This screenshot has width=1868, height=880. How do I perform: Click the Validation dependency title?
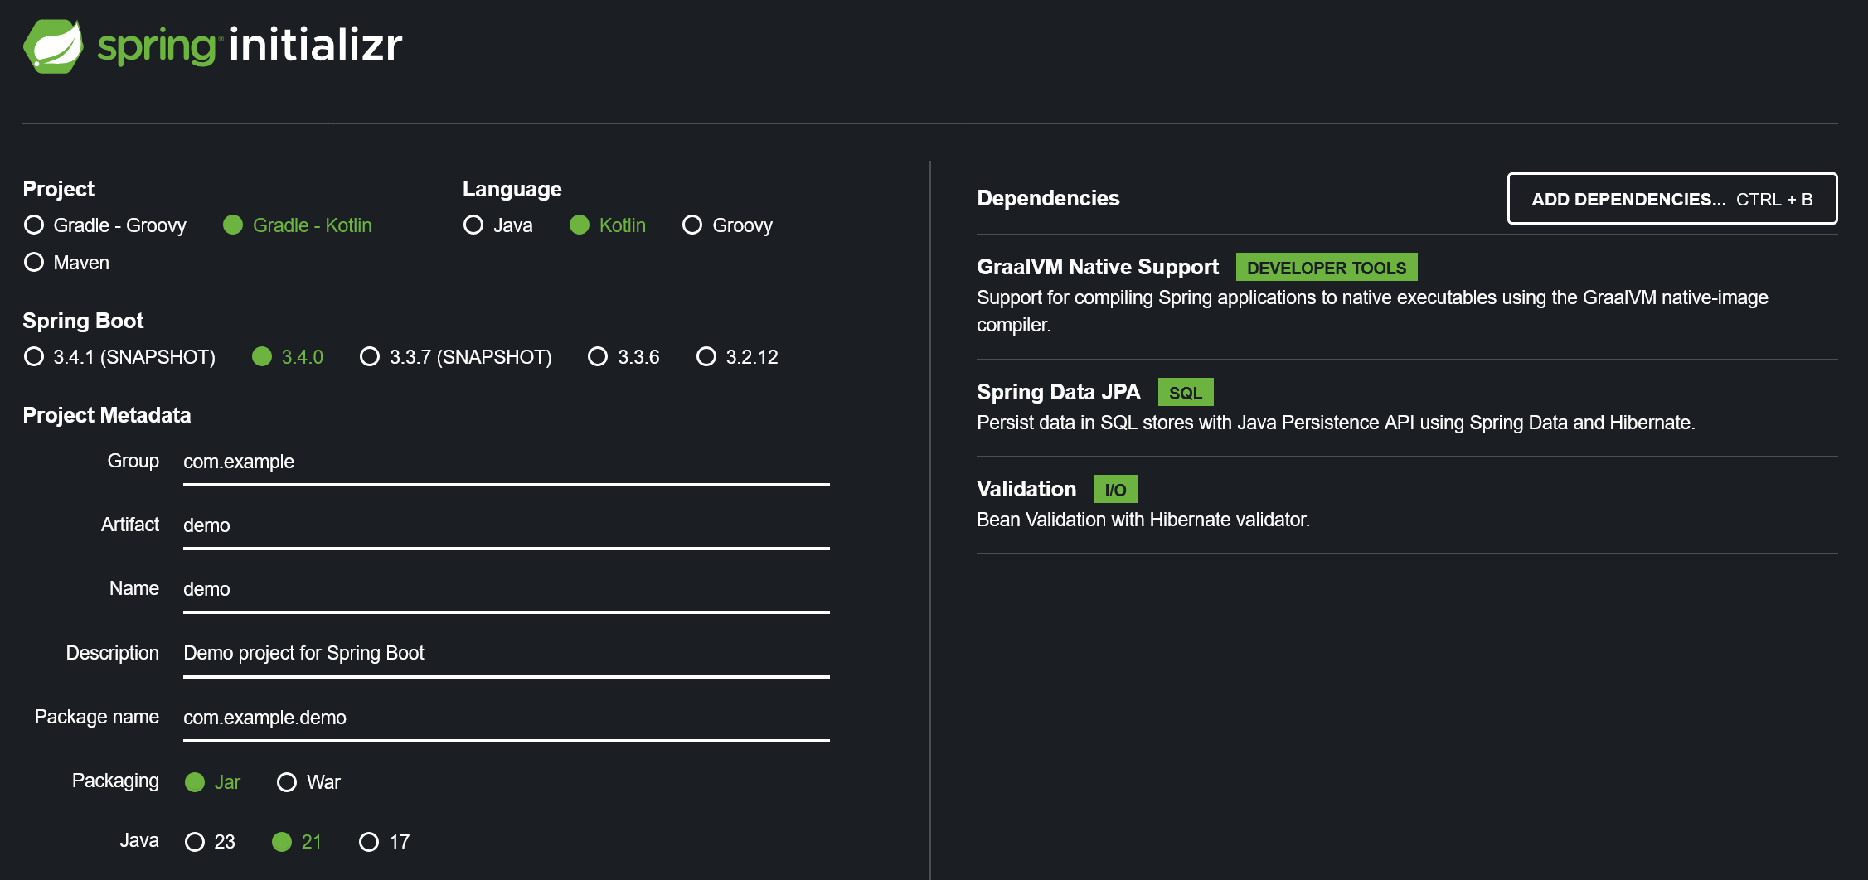(1026, 489)
